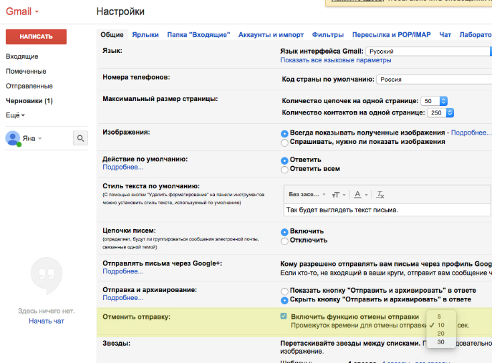Expand the 'Ещё' folder list
The image size is (492, 363).
pyautogui.click(x=15, y=115)
